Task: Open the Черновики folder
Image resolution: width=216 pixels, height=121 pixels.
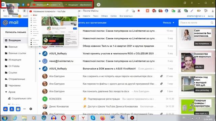Action: pyautogui.click(x=15, y=85)
